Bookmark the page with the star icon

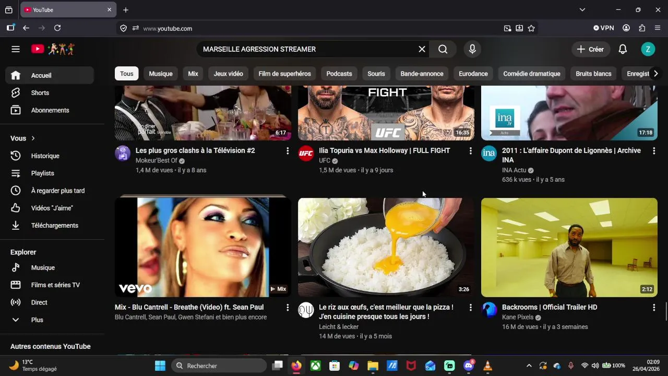531,28
